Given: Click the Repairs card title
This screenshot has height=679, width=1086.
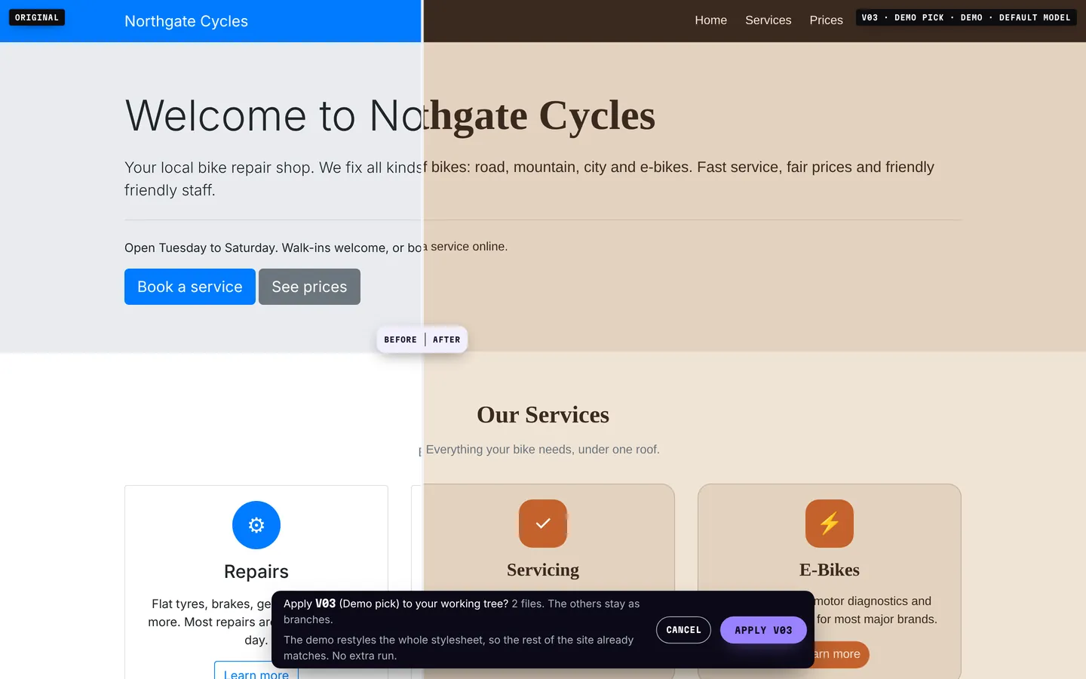Looking at the screenshot, I should pyautogui.click(x=256, y=572).
